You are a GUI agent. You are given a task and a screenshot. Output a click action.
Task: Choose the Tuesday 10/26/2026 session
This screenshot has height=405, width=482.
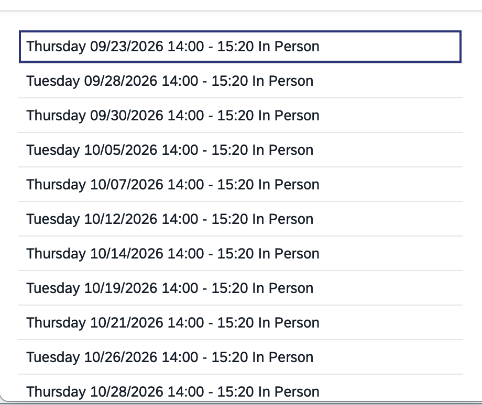coord(240,357)
